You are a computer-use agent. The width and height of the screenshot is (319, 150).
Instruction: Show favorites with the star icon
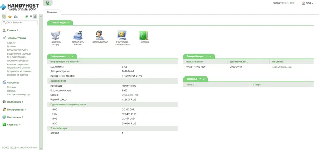click(10, 17)
